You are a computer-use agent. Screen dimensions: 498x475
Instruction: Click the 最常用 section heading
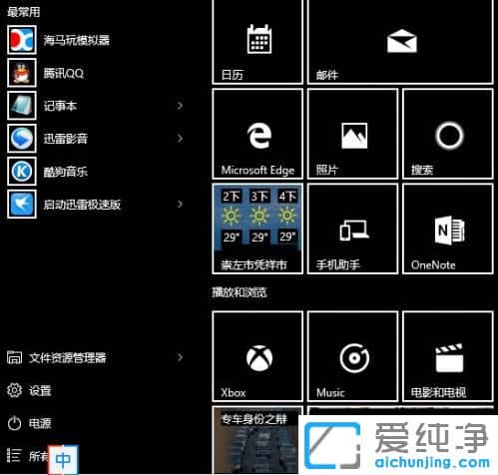tap(23, 12)
